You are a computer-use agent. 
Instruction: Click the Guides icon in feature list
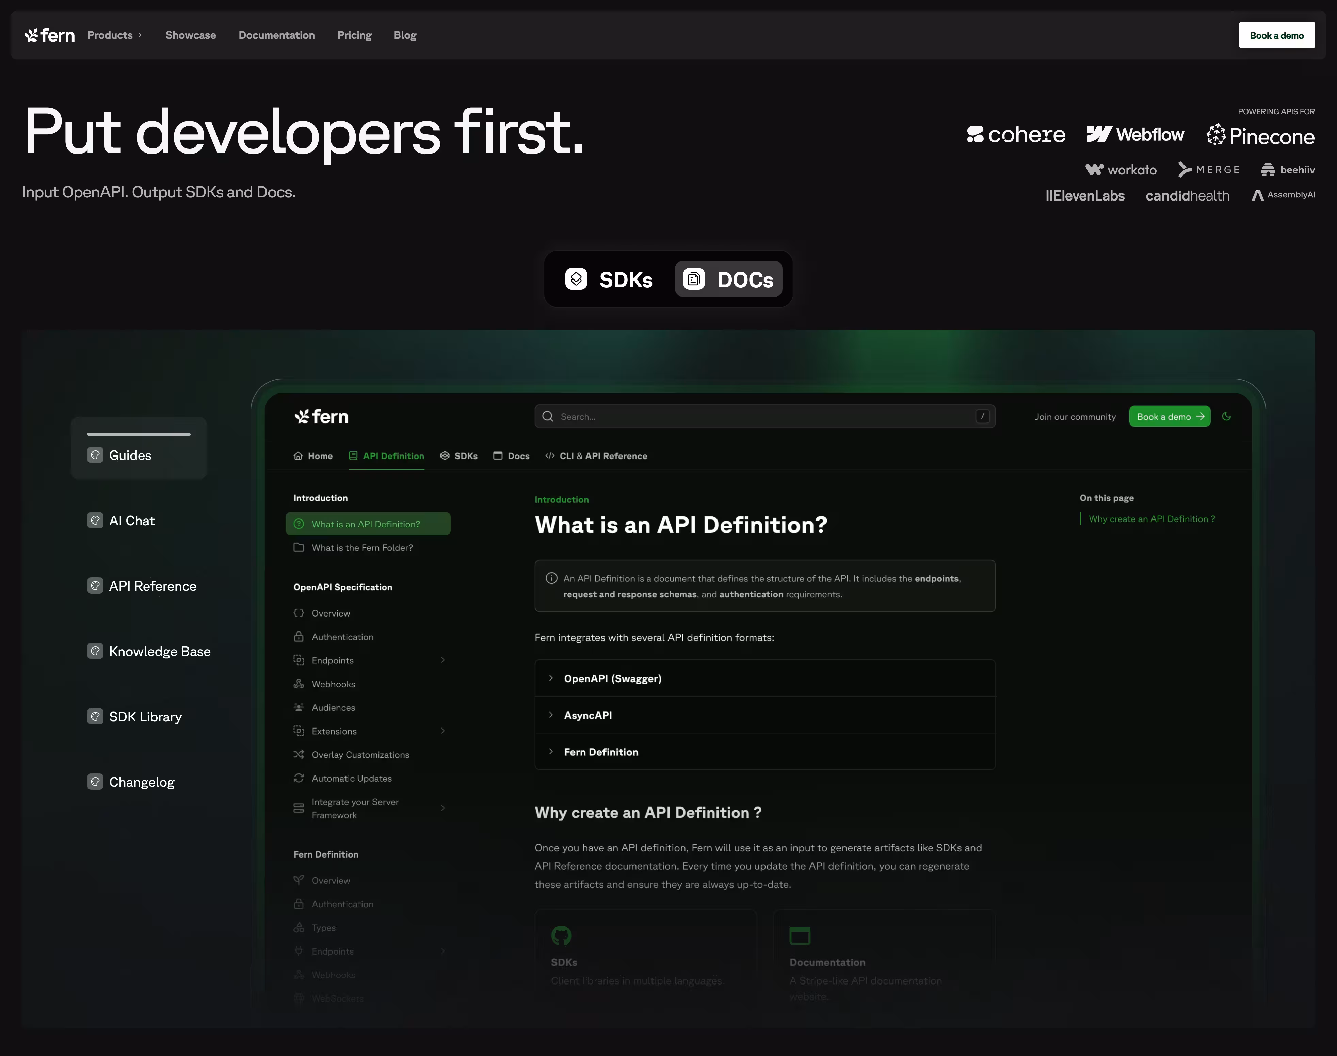click(x=95, y=455)
